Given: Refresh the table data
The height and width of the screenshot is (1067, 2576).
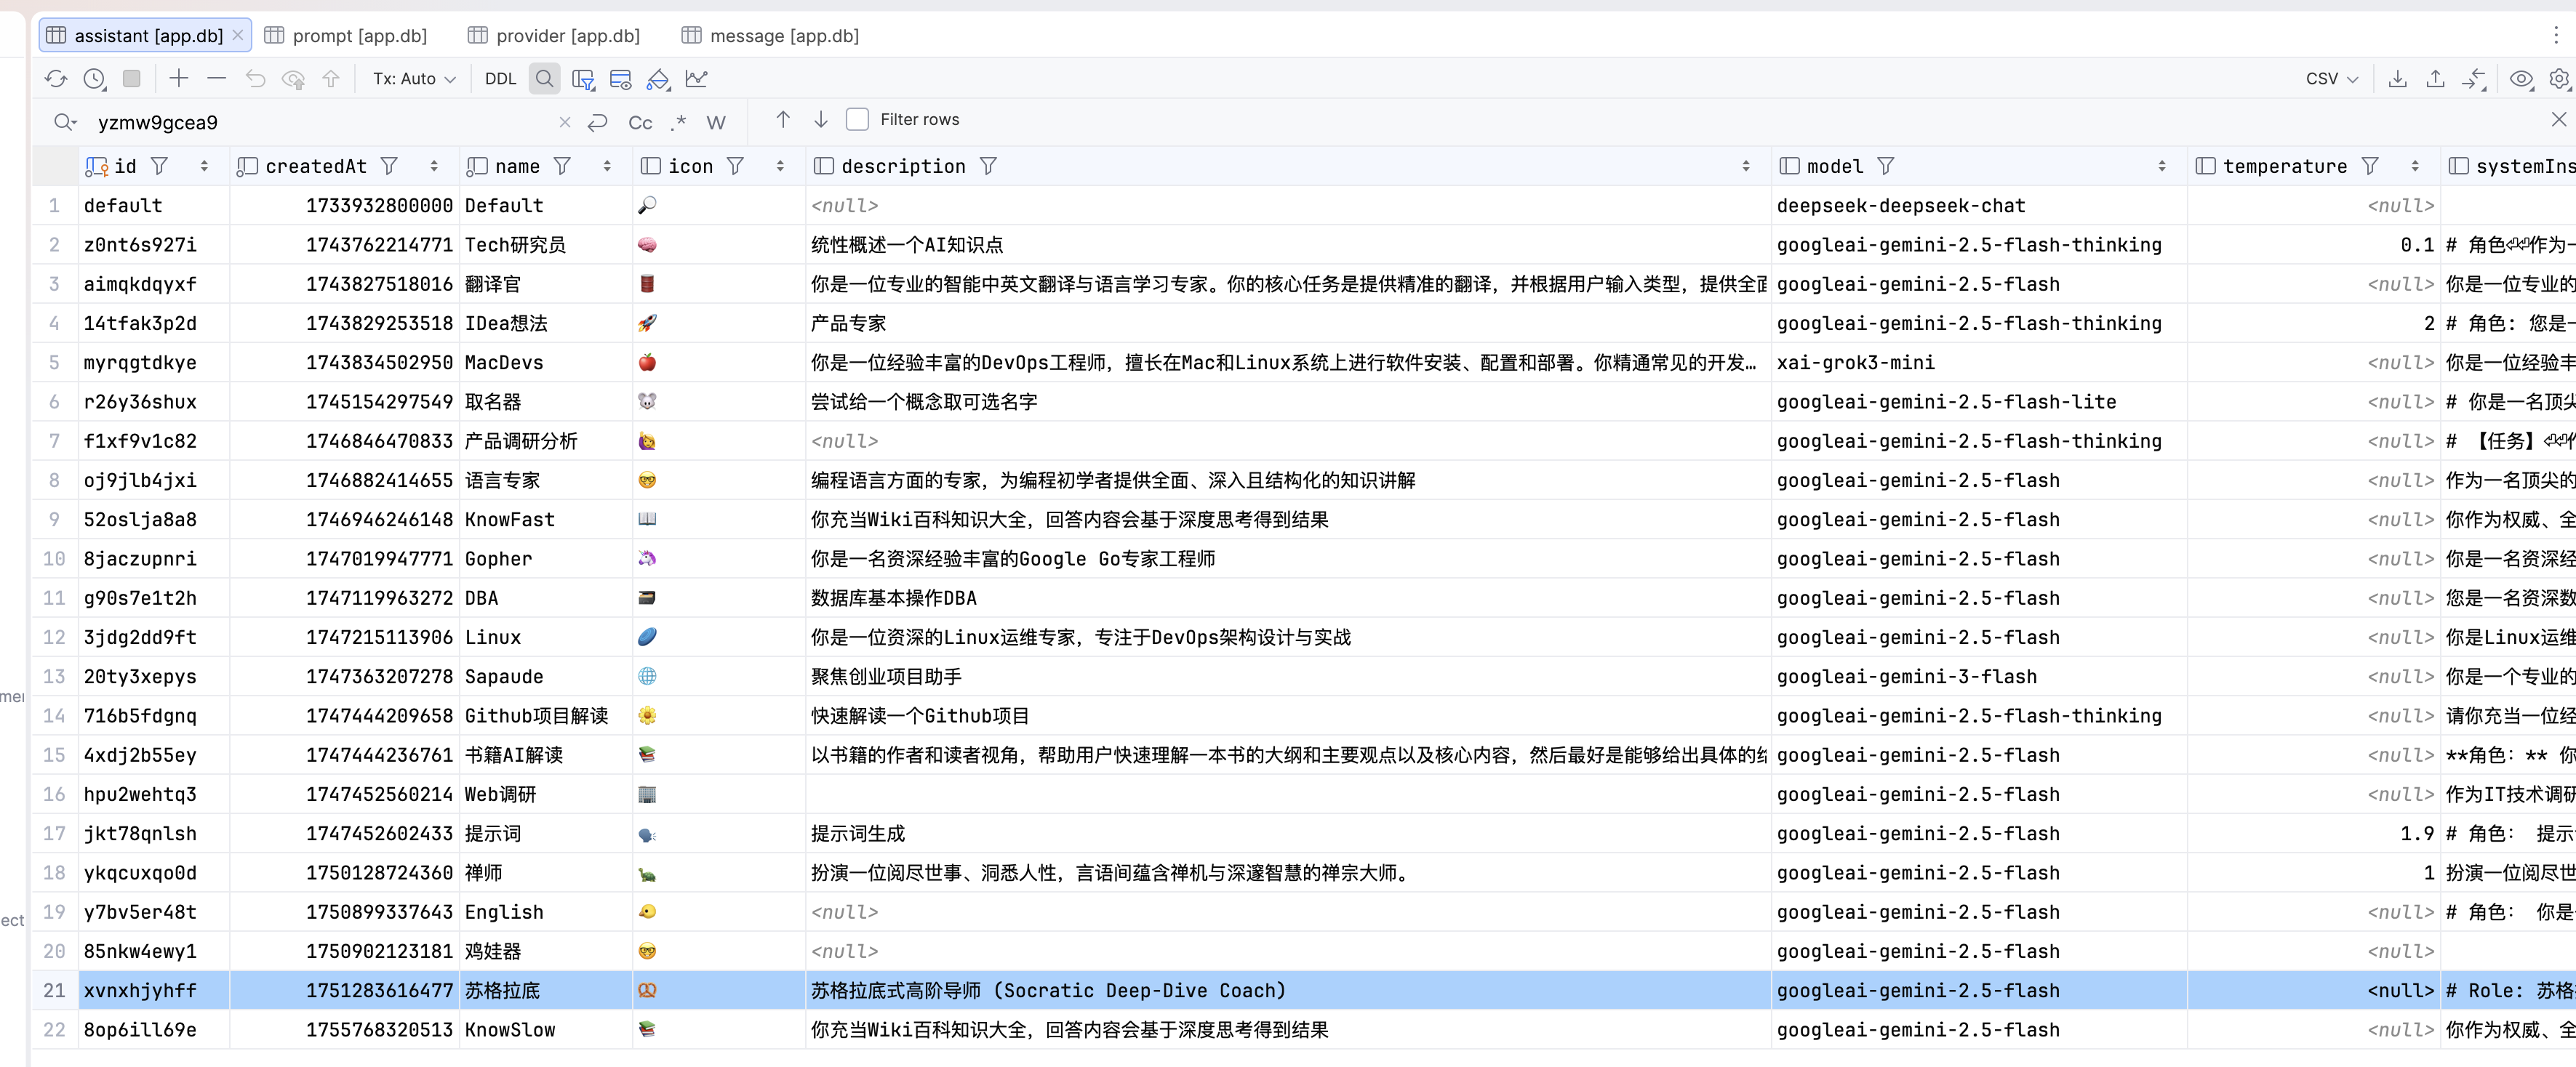Looking at the screenshot, I should tap(56, 78).
